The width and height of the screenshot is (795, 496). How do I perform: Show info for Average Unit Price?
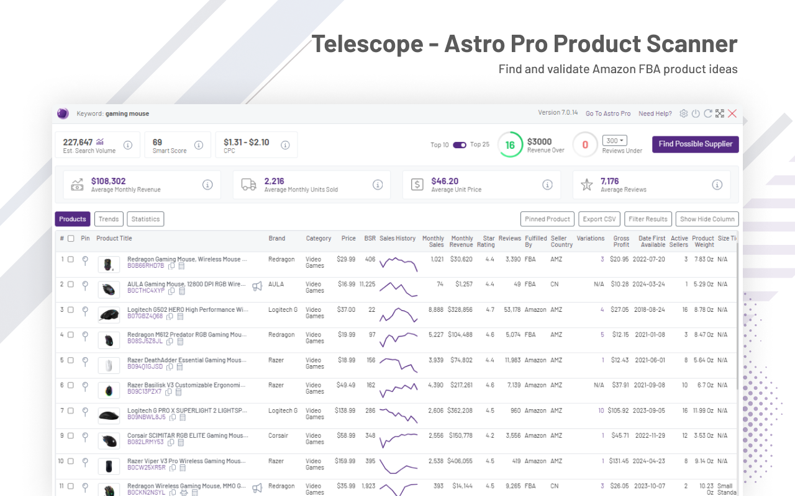pos(547,185)
